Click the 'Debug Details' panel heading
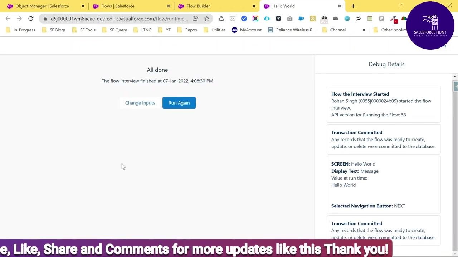The height and width of the screenshot is (257, 458). coord(386,64)
